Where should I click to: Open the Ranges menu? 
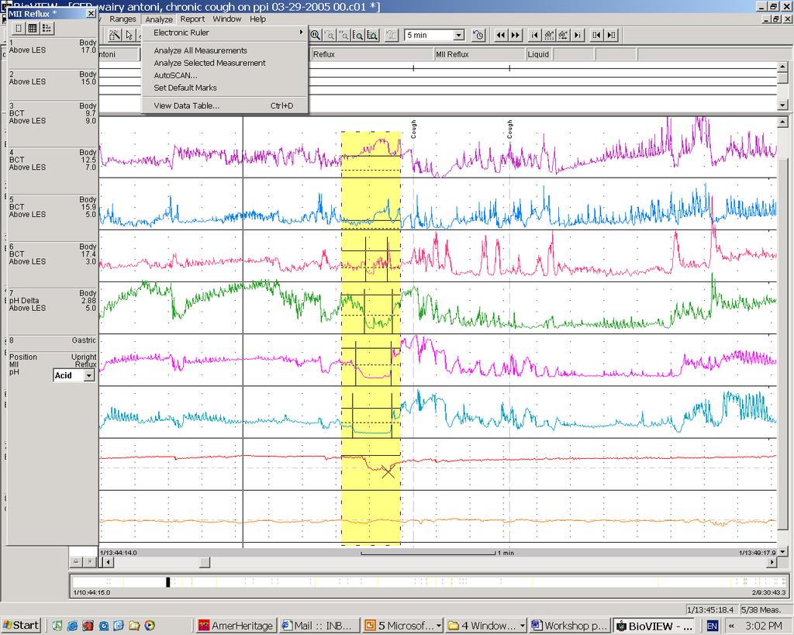coord(123,19)
